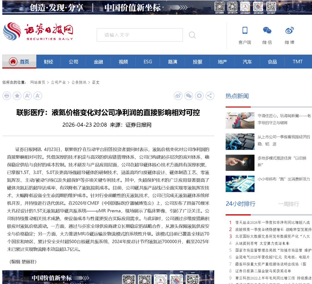Open the 客户端 mobile client icon

pyautogui.click(x=245, y=30)
